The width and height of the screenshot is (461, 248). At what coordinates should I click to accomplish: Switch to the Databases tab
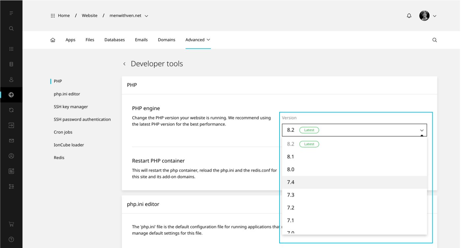(x=115, y=40)
